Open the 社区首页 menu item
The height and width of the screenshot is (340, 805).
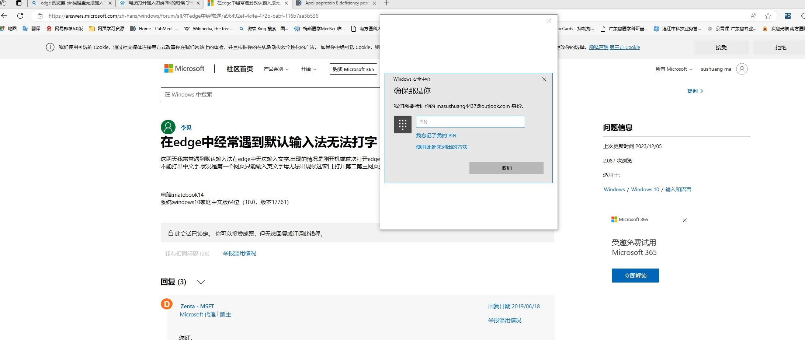(x=239, y=69)
